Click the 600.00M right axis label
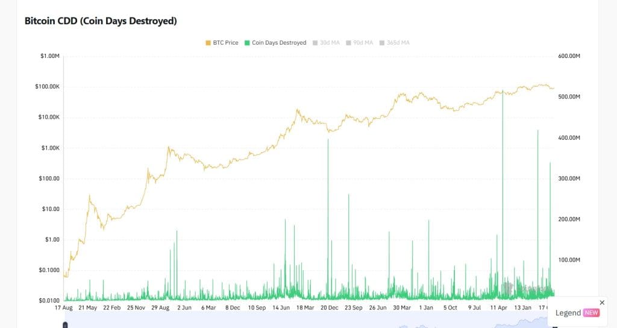617x328 pixels. [569, 56]
